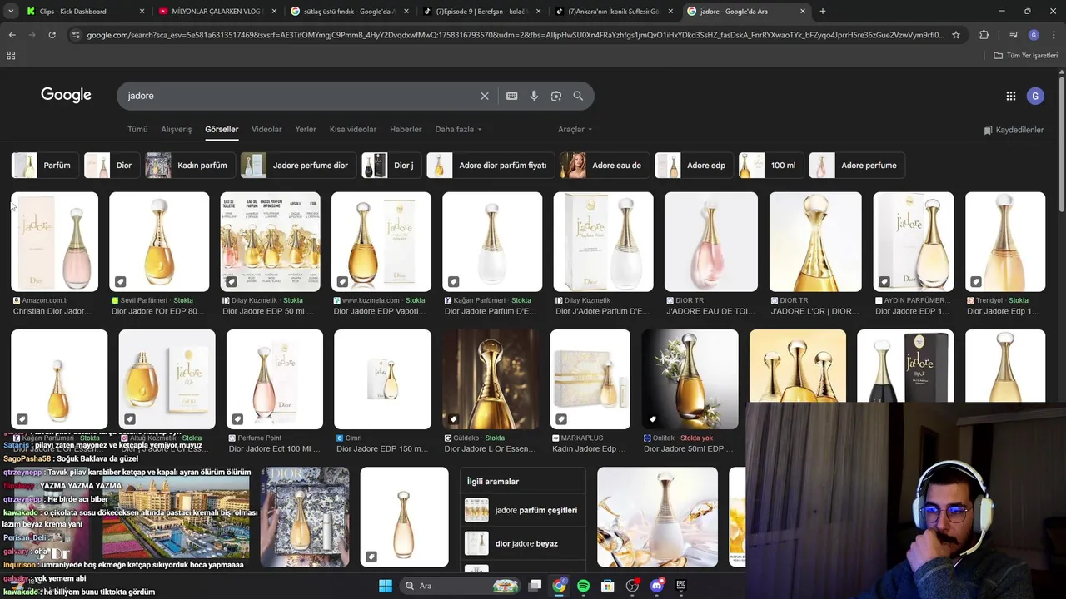Viewport: 1066px width, 599px height.
Task: Click the jadore search input field
Action: pos(300,96)
